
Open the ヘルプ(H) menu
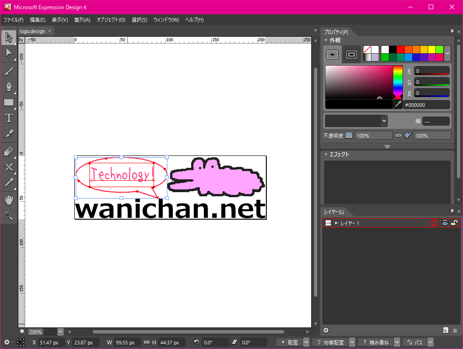[x=194, y=20]
